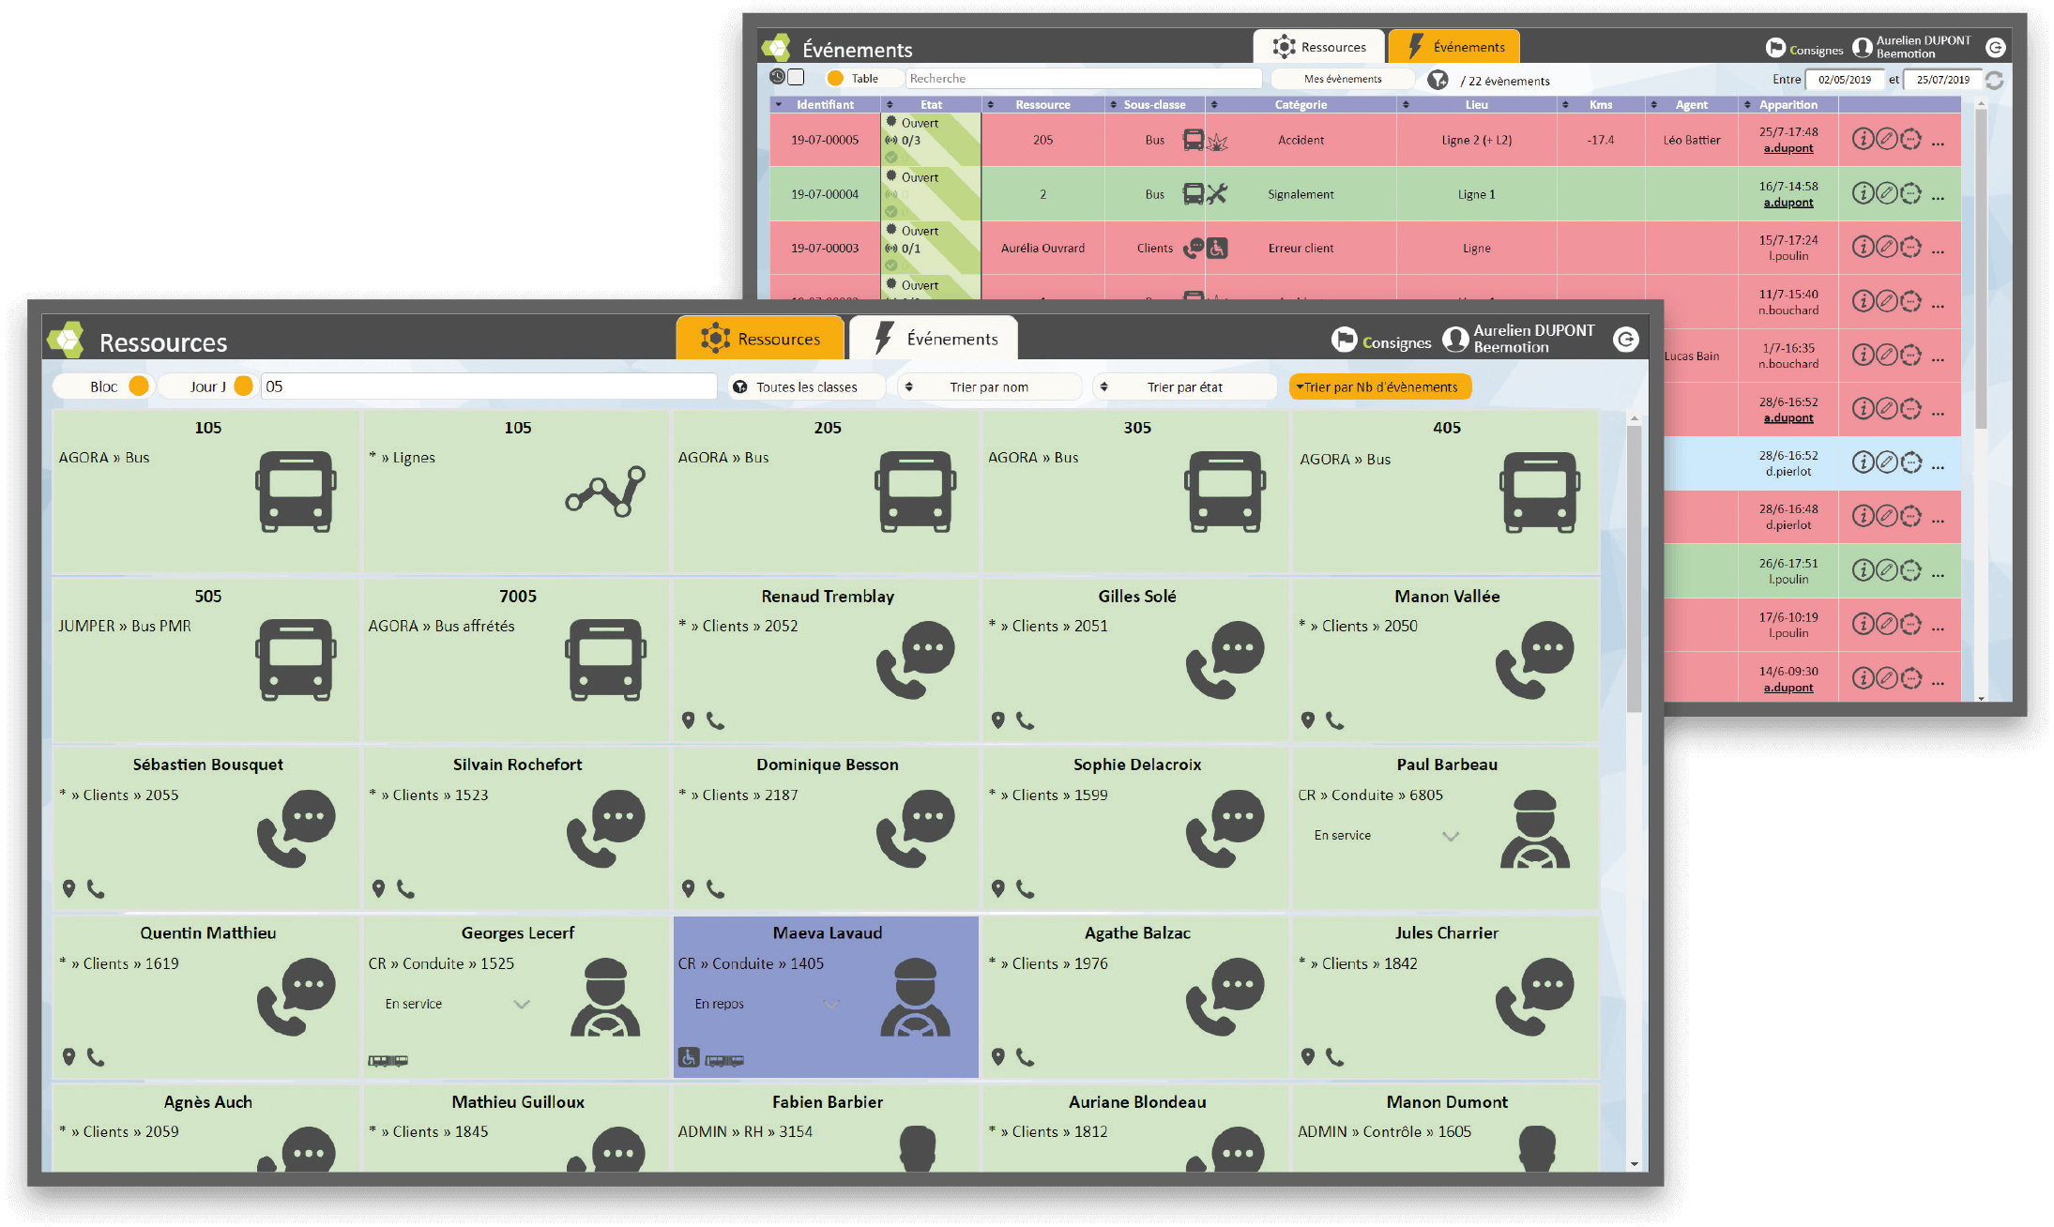Image resolution: width=2054 pixels, height=1227 pixels.
Task: Click phone chat icon on Renaud Tremblay card
Action: click(915, 659)
